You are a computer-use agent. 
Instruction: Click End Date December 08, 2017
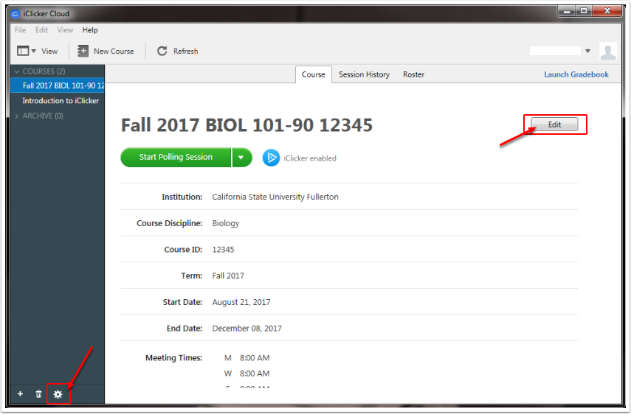[247, 329]
